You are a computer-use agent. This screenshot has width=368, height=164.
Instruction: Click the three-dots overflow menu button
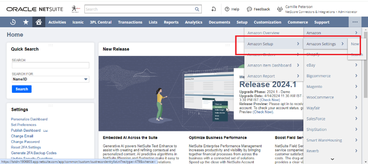pos(355,22)
